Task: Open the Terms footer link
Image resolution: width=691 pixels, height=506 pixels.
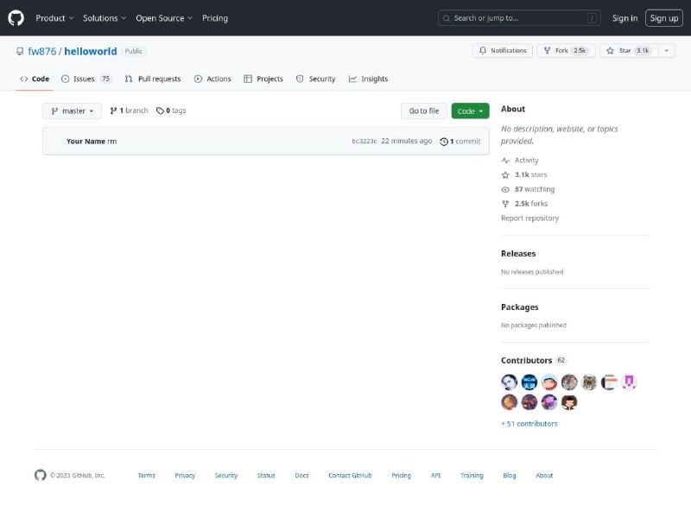Action: (146, 476)
